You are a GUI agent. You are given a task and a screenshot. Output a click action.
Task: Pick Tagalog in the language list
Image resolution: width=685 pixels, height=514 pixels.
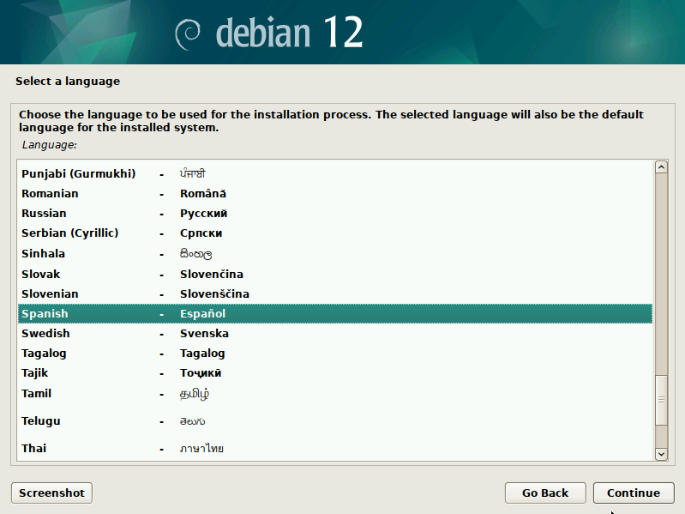(x=44, y=354)
